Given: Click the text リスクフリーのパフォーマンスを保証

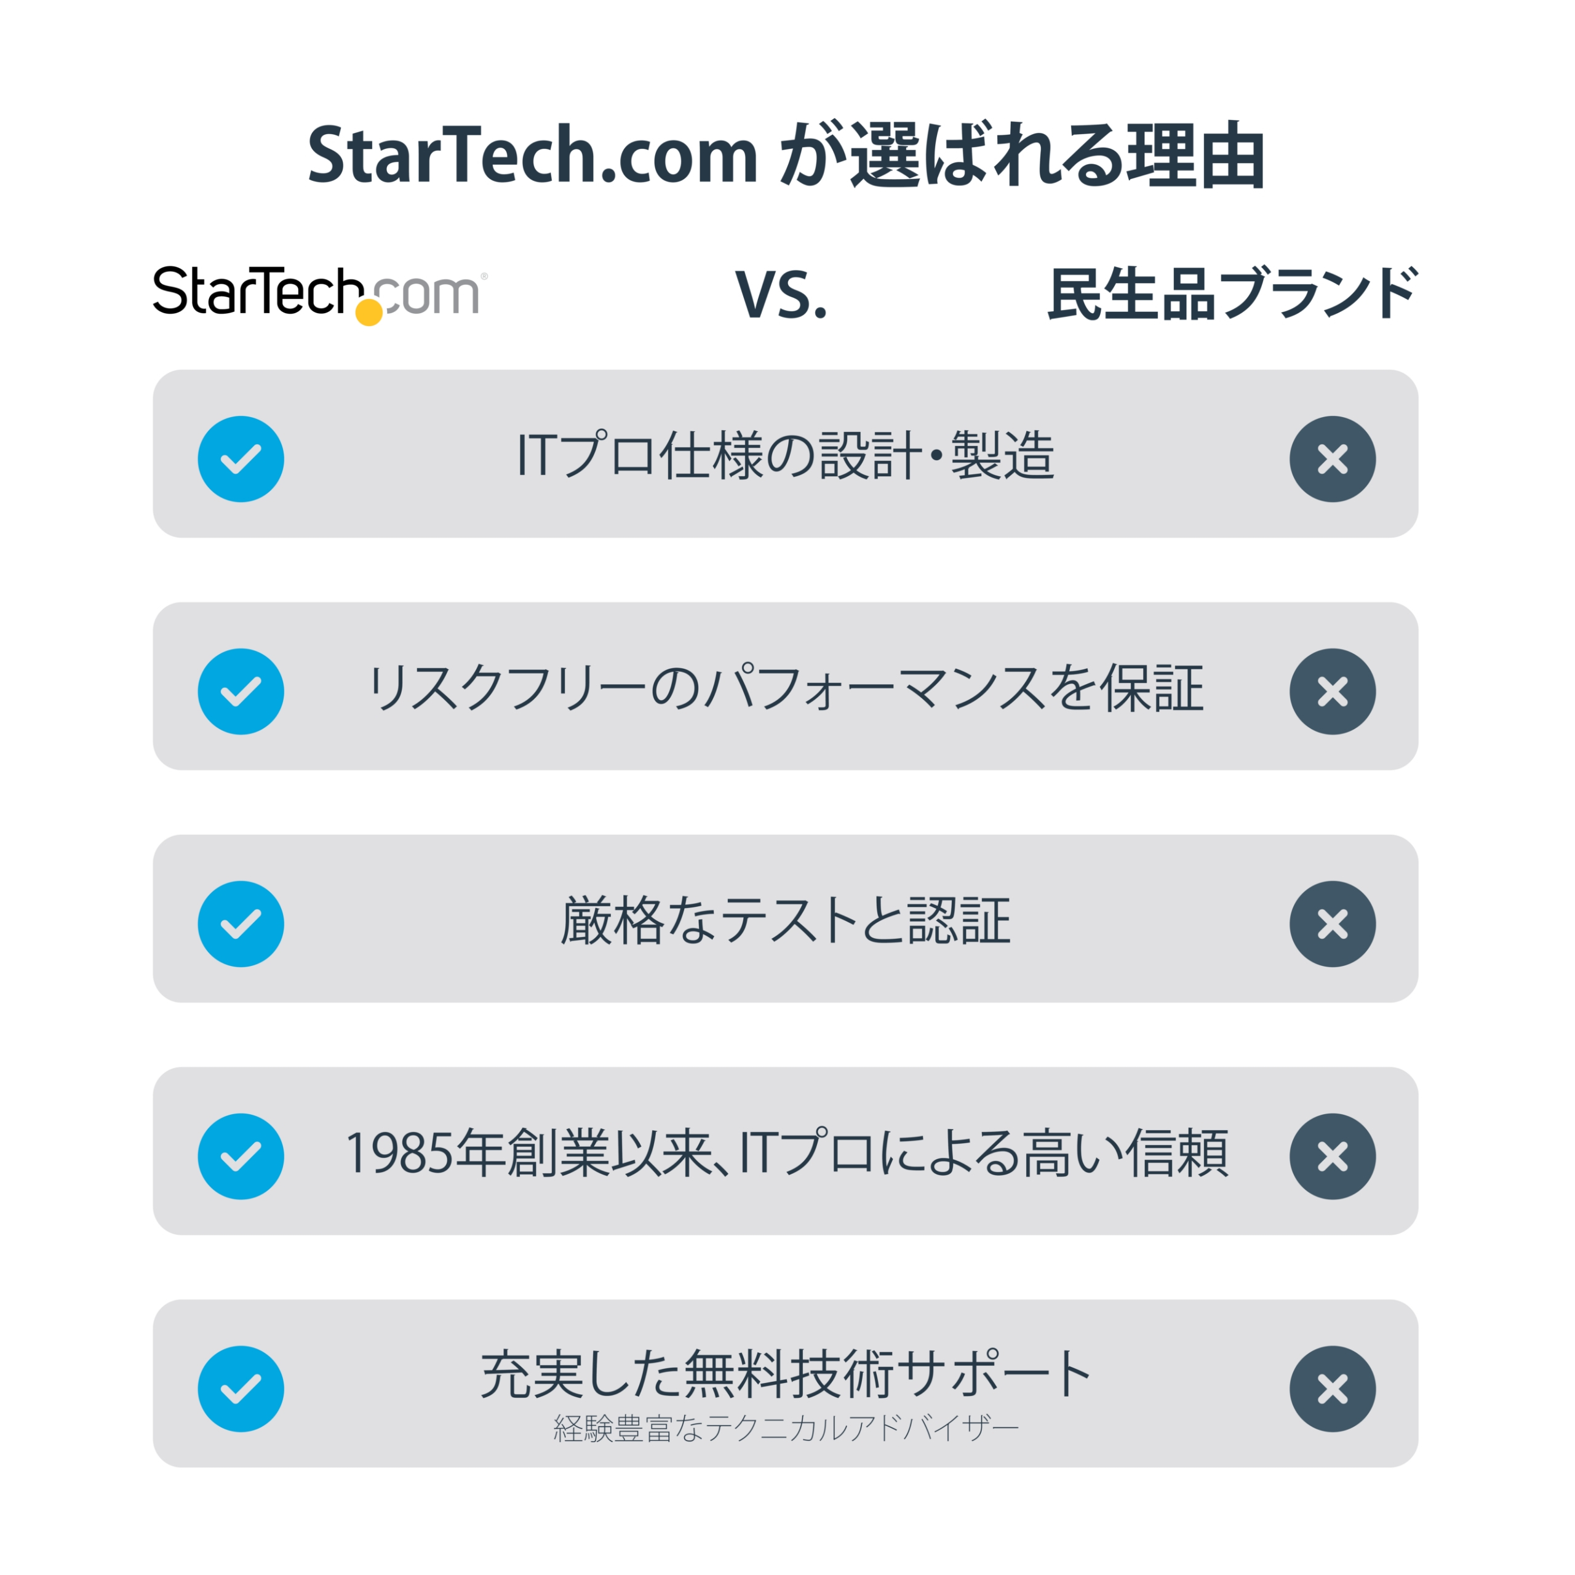Looking at the screenshot, I should (786, 688).
